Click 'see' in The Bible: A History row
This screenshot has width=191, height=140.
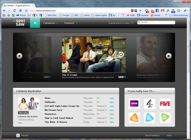tap(112, 122)
